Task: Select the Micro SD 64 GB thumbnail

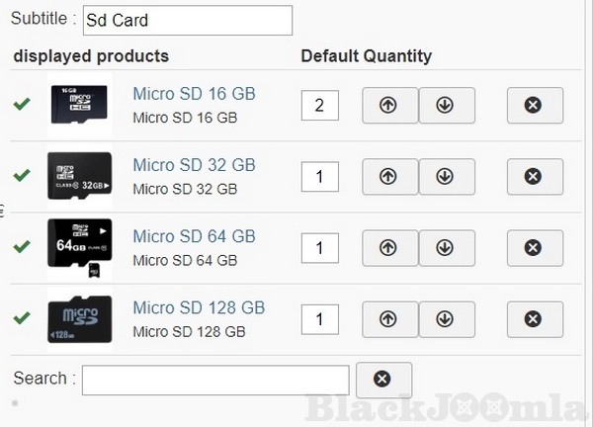Action: (x=79, y=247)
